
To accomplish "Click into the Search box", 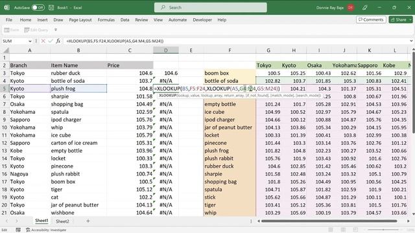I will (210, 8).
